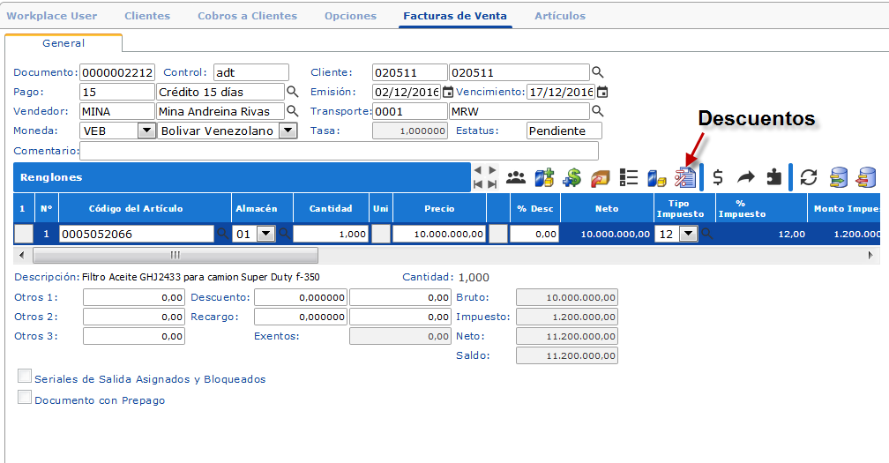Click the add articles icon with green plus
Viewport: 889px width, 463px height.
click(x=543, y=178)
